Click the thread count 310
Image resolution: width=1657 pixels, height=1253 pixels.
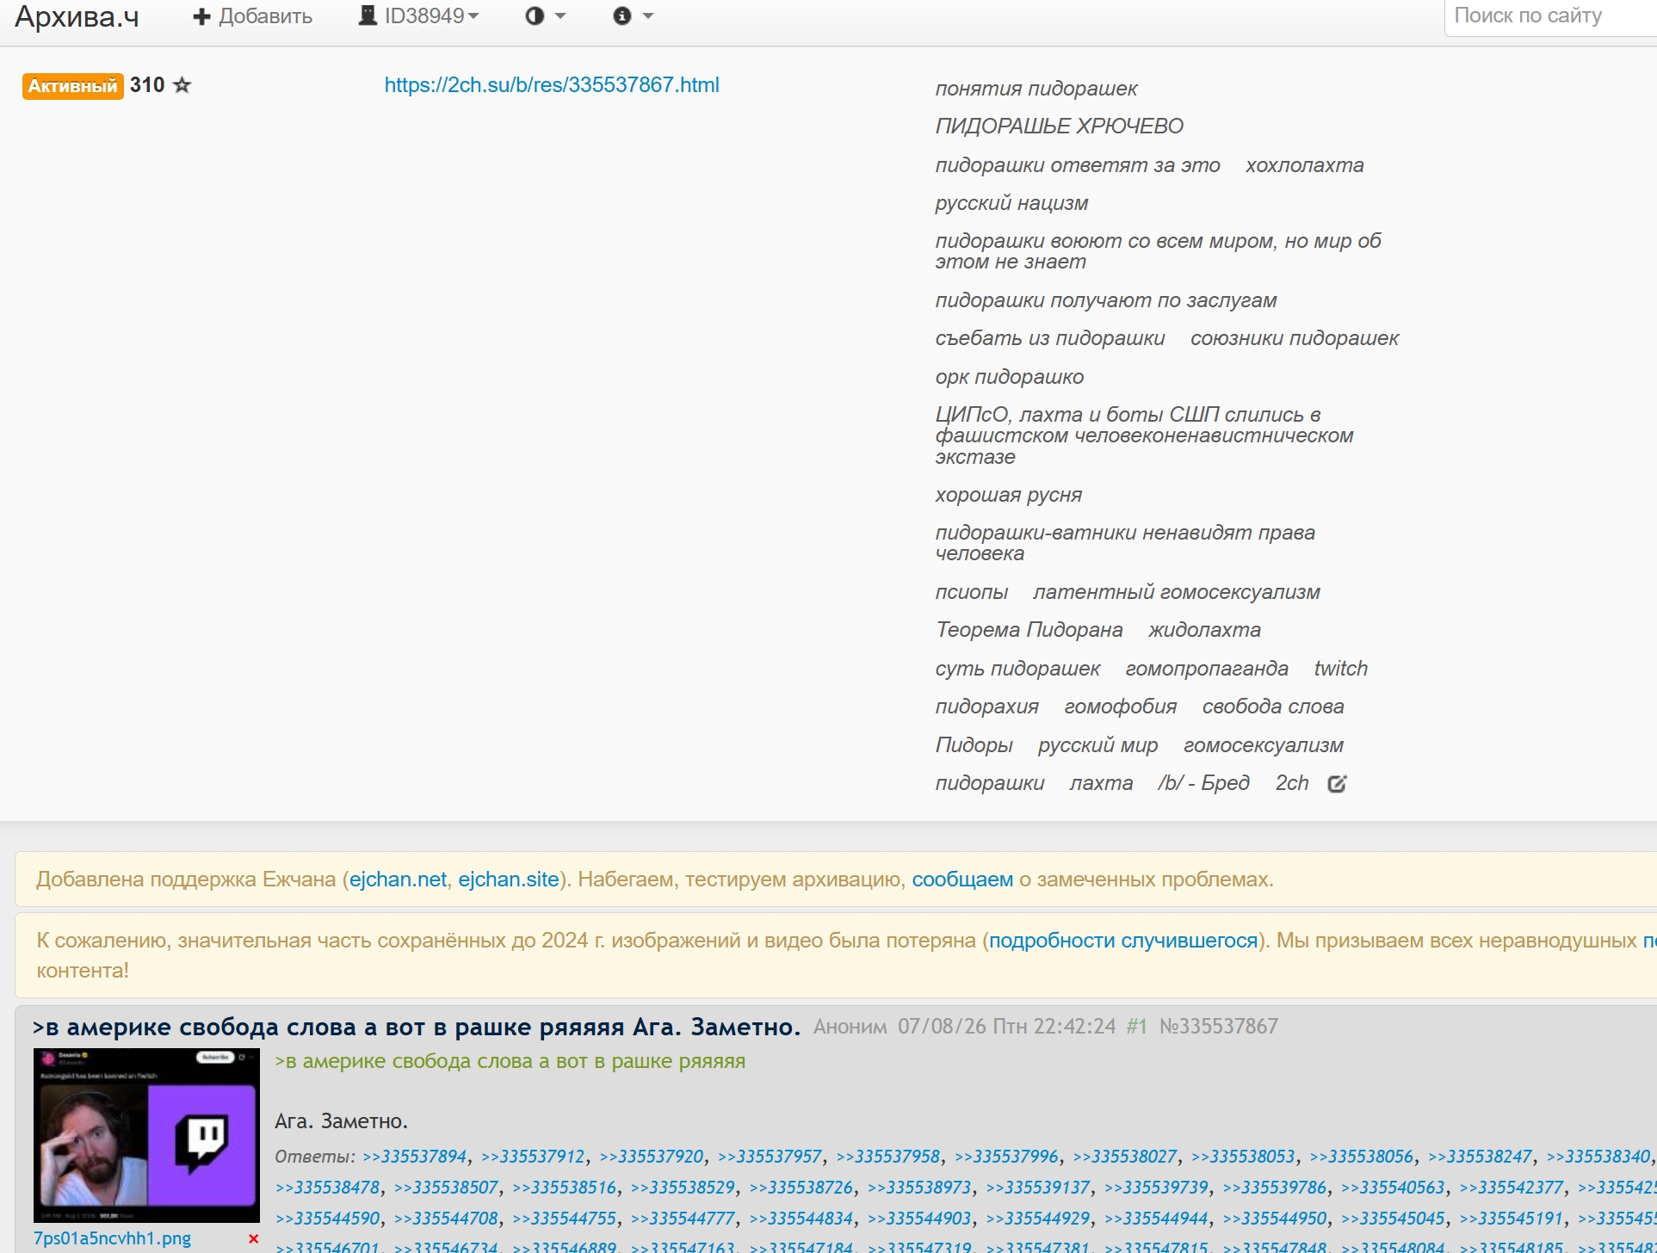pos(147,85)
